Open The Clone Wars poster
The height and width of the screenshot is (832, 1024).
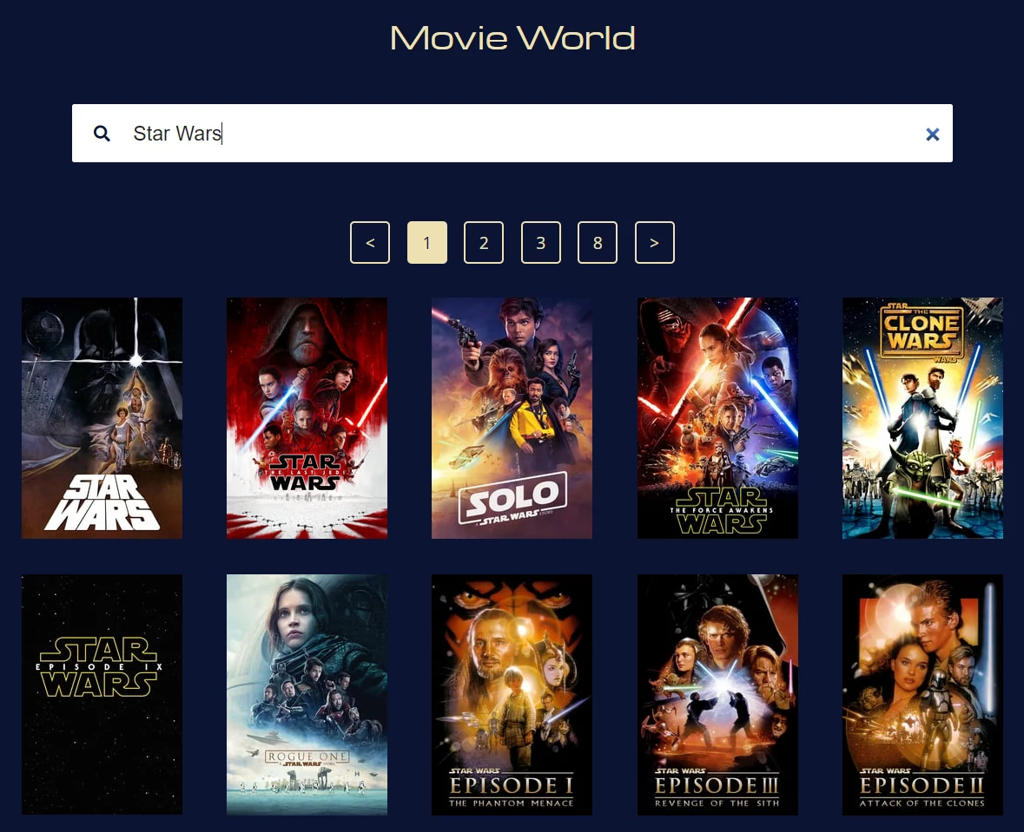[x=922, y=418]
